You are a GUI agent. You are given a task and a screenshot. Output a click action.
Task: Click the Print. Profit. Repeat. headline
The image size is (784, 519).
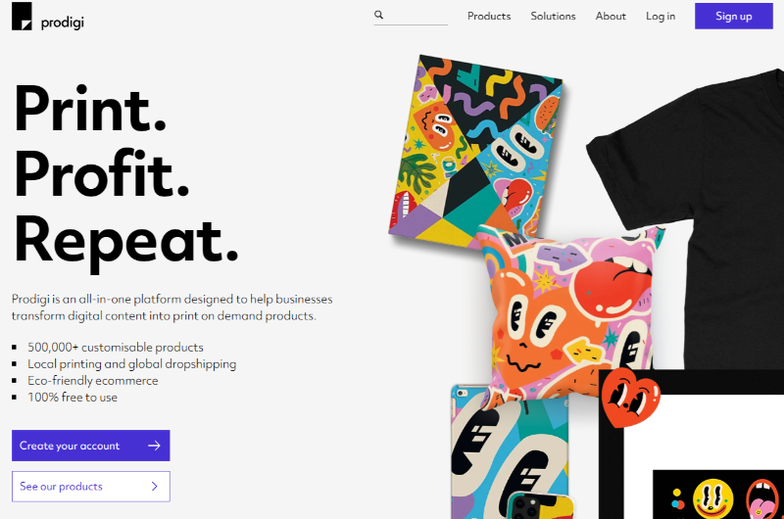pos(126,175)
